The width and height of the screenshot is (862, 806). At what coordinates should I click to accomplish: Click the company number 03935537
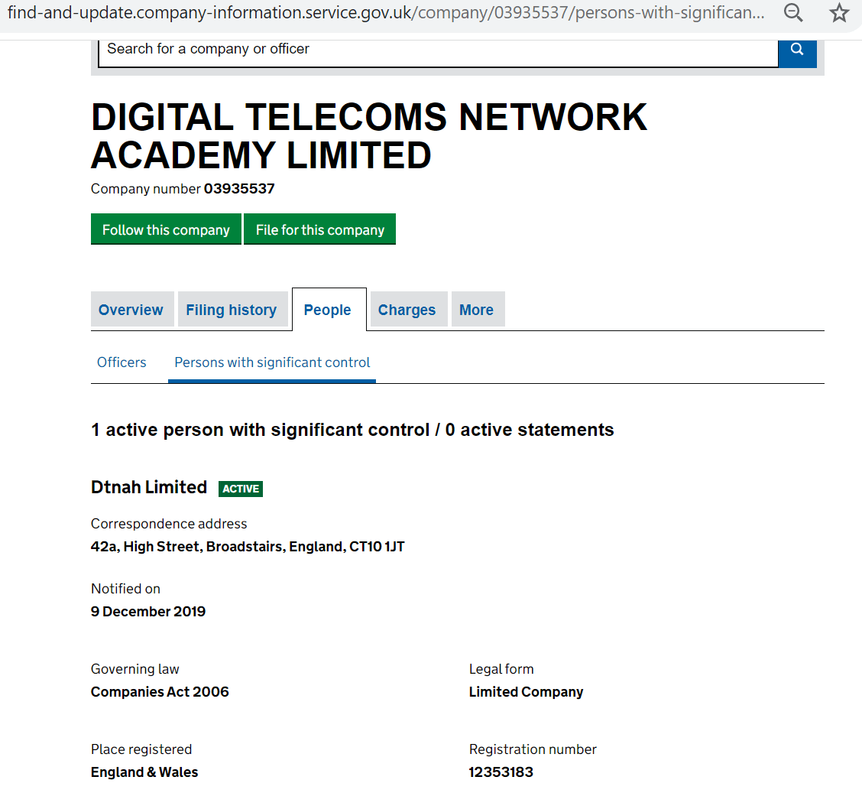tap(239, 189)
